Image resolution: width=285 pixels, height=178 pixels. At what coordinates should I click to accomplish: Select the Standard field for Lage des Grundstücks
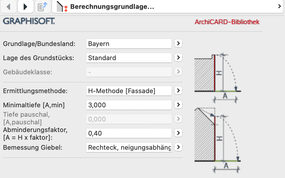(129, 58)
